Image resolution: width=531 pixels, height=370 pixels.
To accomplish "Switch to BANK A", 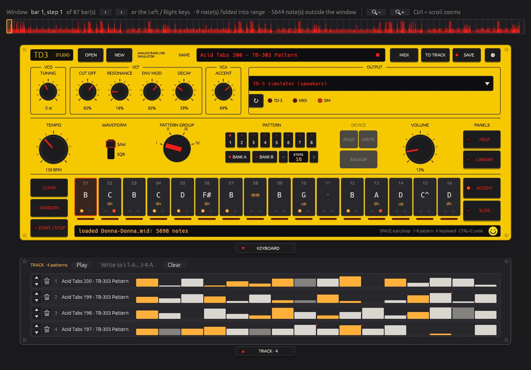I will (x=238, y=157).
